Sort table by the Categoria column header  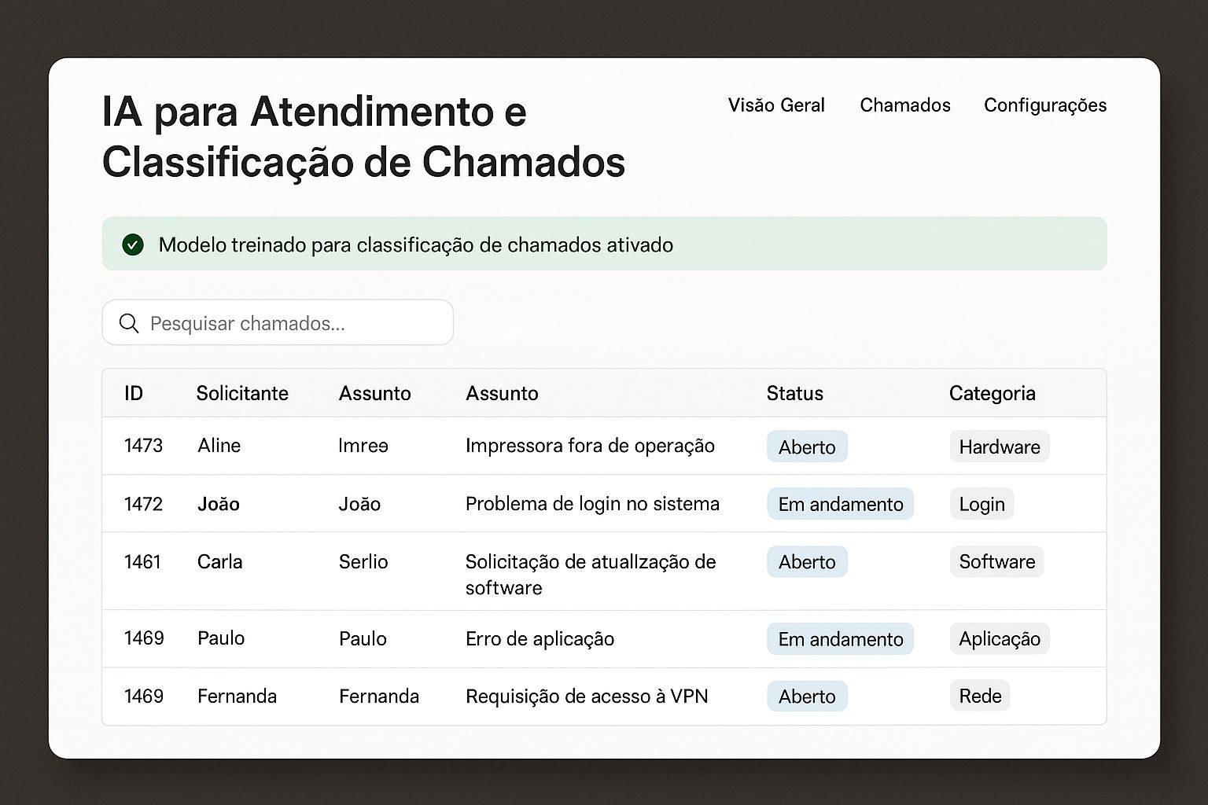992,393
